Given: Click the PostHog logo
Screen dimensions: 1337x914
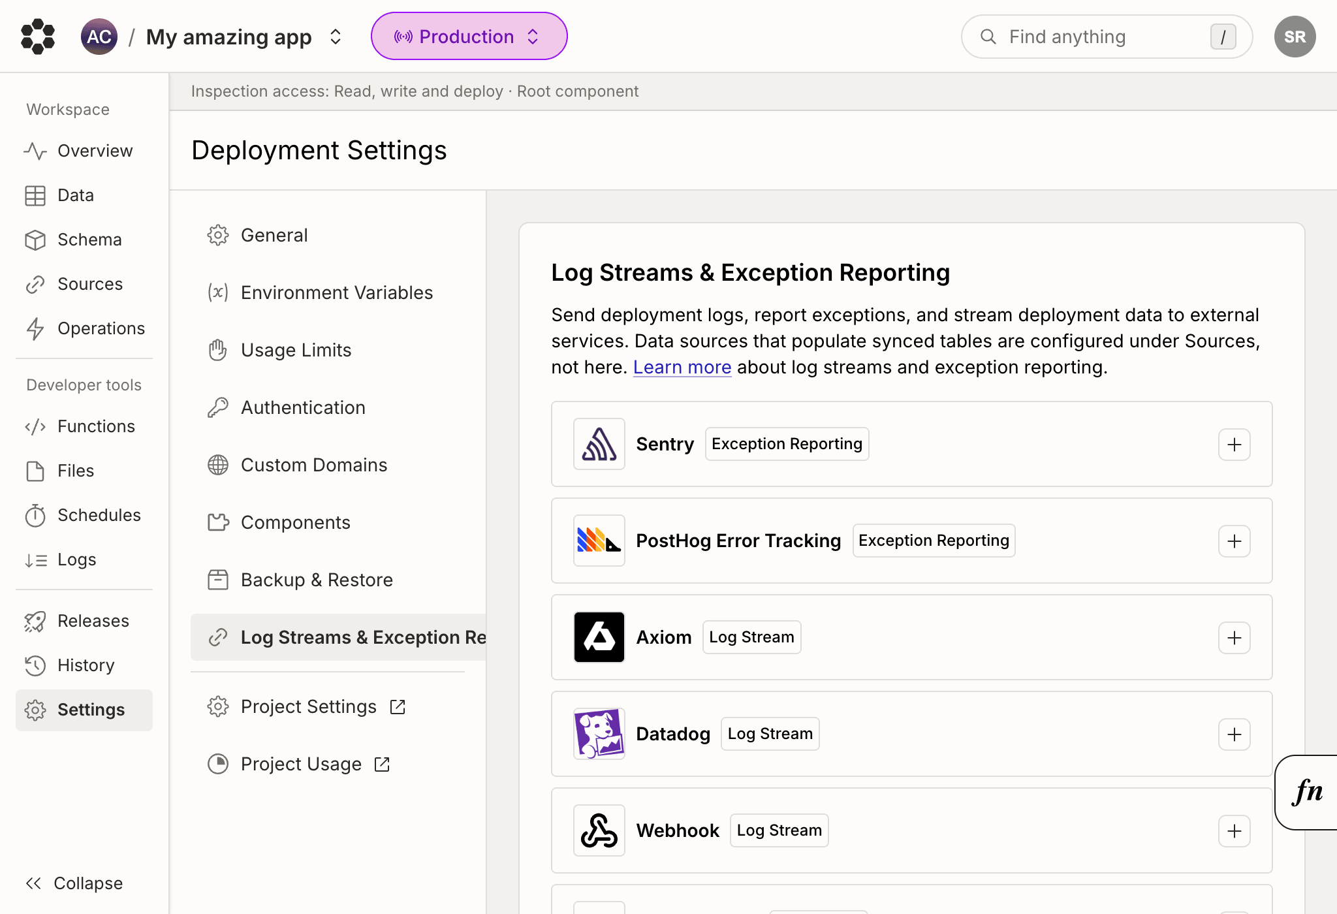Looking at the screenshot, I should (x=599, y=541).
